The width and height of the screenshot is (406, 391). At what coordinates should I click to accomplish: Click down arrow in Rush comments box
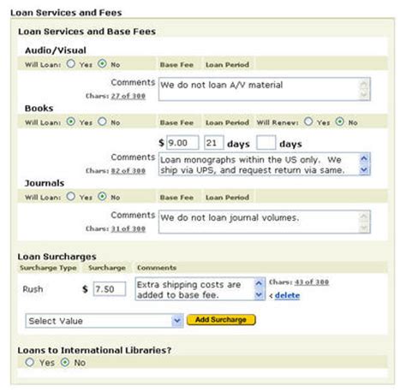pos(259,294)
